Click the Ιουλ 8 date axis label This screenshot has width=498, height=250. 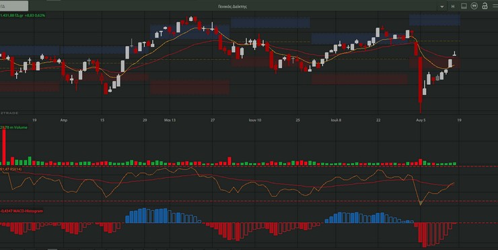coord(336,120)
